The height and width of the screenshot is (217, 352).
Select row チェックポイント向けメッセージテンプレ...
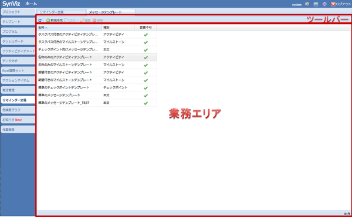coord(97,50)
